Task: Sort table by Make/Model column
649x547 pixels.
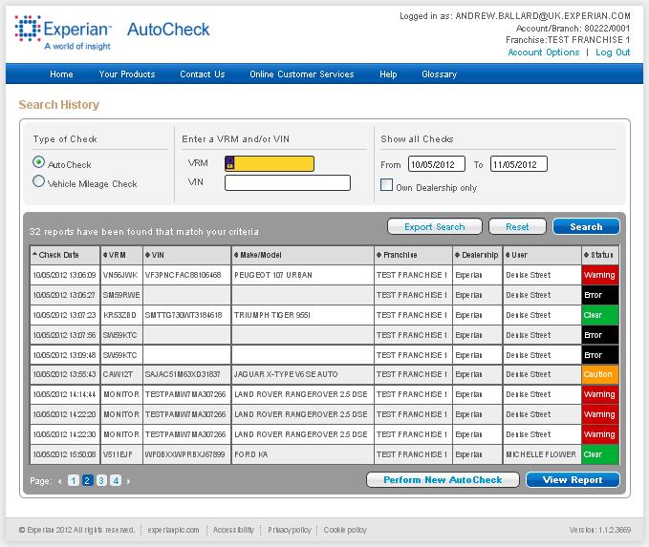Action: [303, 255]
